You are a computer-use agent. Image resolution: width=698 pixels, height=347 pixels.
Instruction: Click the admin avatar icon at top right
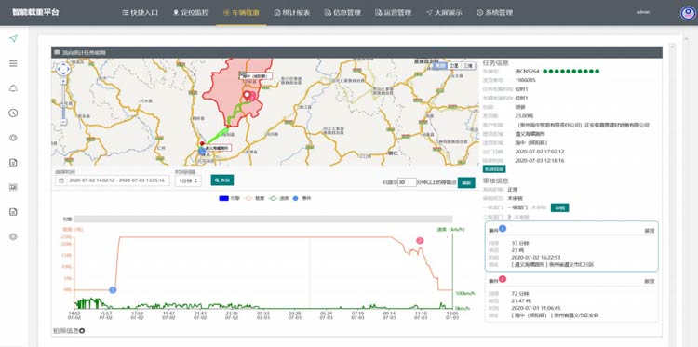[688, 13]
